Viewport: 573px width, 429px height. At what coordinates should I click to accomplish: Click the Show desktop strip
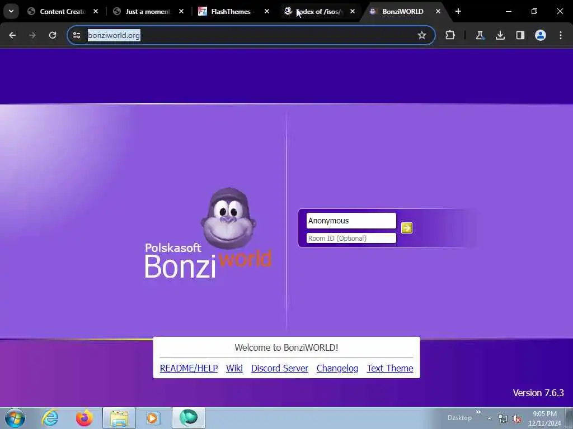(x=569, y=418)
